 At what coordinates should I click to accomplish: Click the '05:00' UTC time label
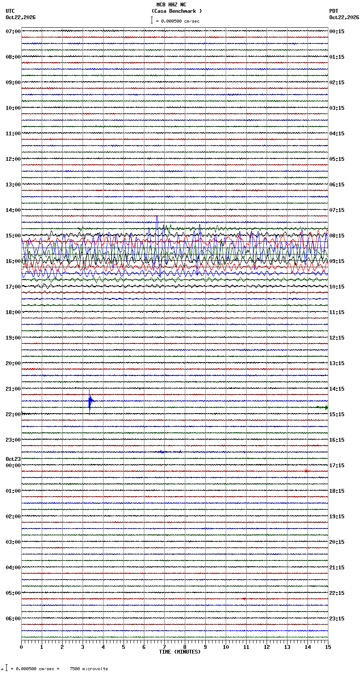13,593
